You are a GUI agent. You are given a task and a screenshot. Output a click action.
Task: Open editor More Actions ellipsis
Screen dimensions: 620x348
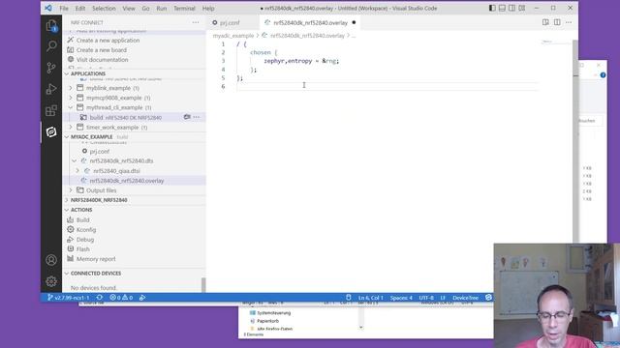(569, 22)
